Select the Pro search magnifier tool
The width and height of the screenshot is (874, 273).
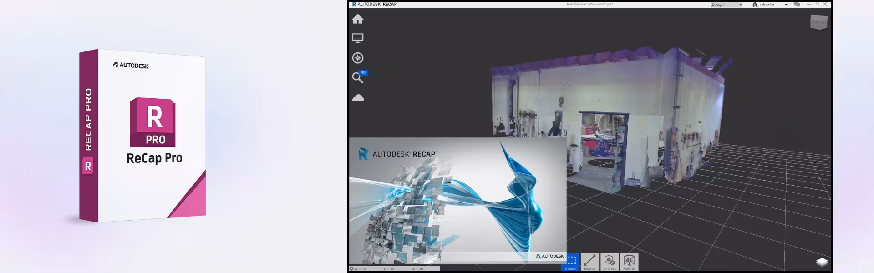click(359, 77)
